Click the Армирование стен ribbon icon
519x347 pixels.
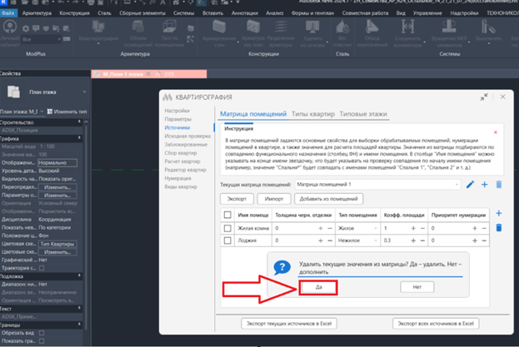[x=219, y=27]
